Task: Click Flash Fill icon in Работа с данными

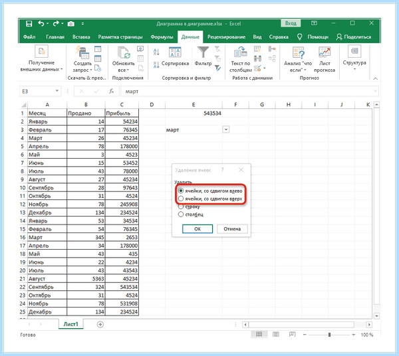Action: 257,48
